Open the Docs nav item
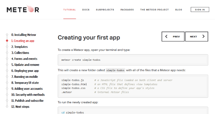 tap(86, 10)
